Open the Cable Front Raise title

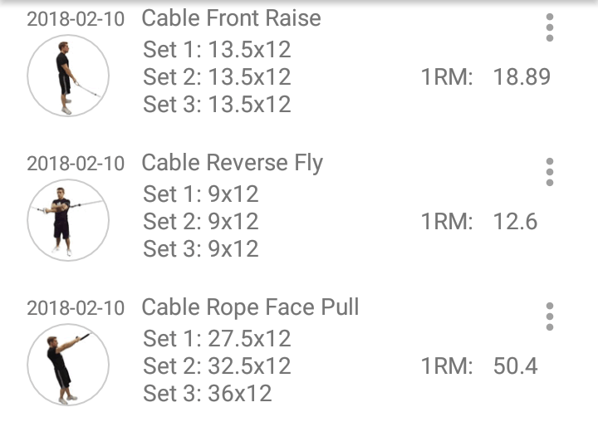(231, 18)
